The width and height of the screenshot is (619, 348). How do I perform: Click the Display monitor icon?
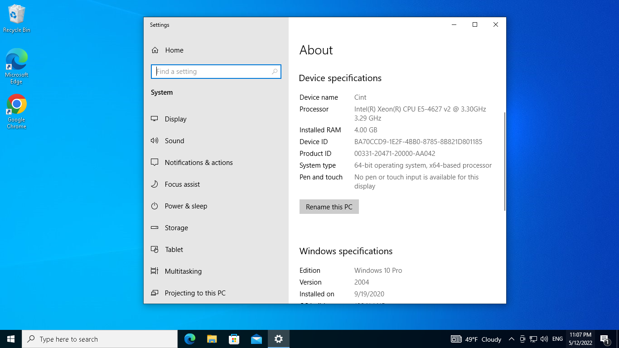[155, 119]
